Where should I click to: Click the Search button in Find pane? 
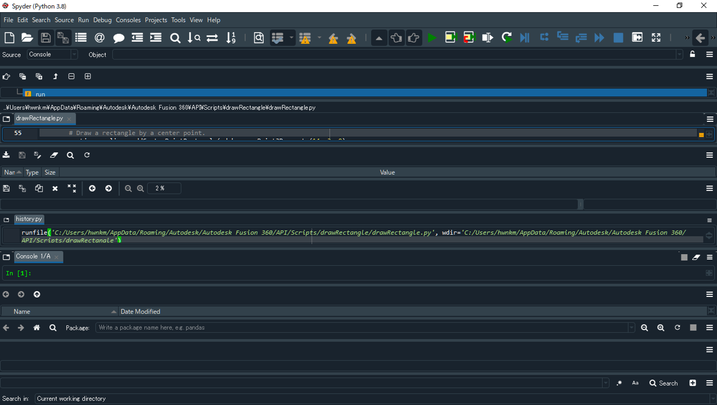[x=664, y=383]
